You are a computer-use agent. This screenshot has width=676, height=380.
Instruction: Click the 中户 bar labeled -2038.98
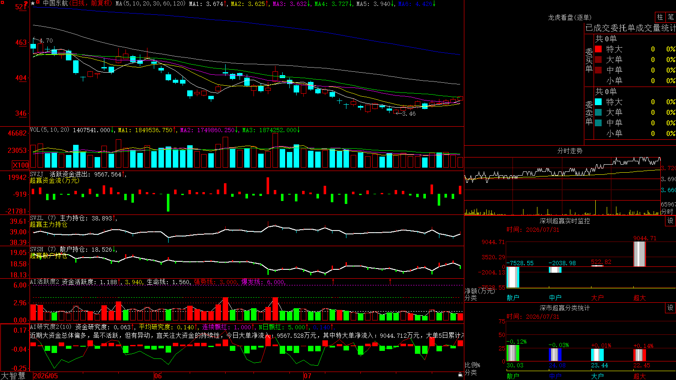(555, 269)
